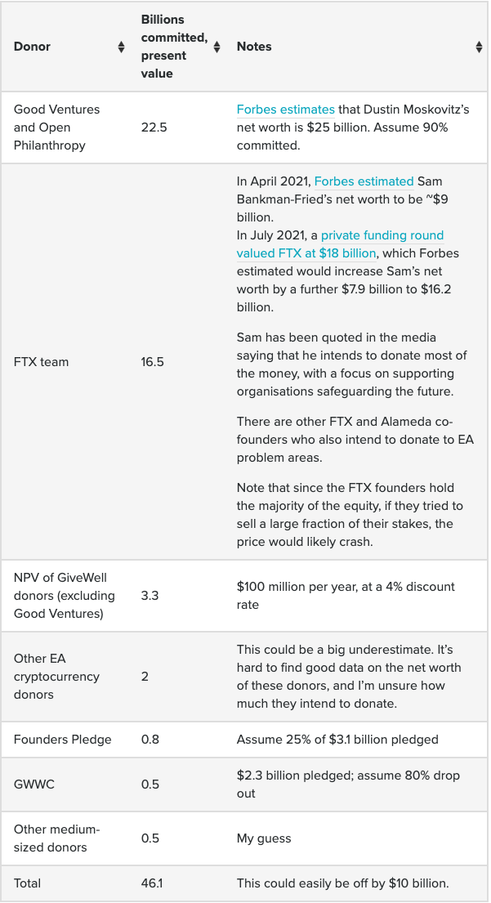Click the descending arrow on the Notes sorter

click(478, 50)
